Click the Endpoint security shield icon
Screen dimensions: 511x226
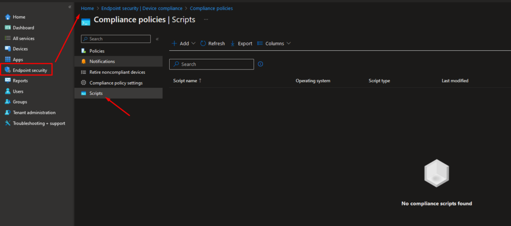point(8,70)
